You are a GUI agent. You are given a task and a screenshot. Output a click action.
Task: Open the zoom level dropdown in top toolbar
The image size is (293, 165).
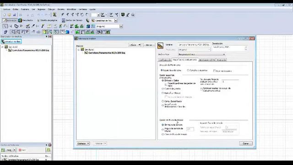pos(98,15)
